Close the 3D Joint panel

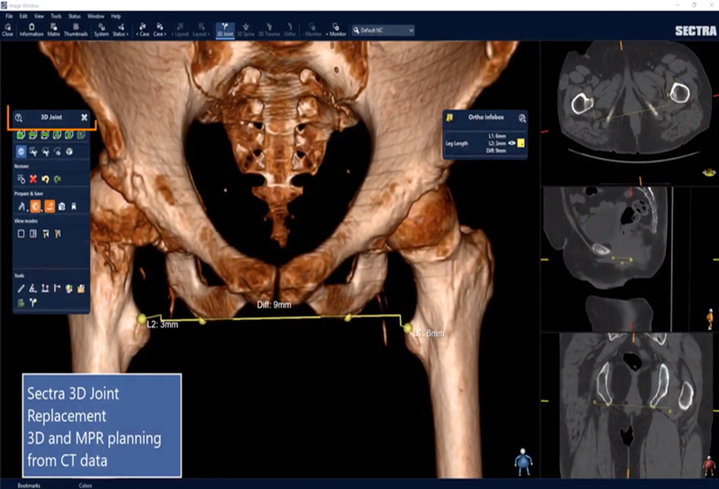click(84, 117)
